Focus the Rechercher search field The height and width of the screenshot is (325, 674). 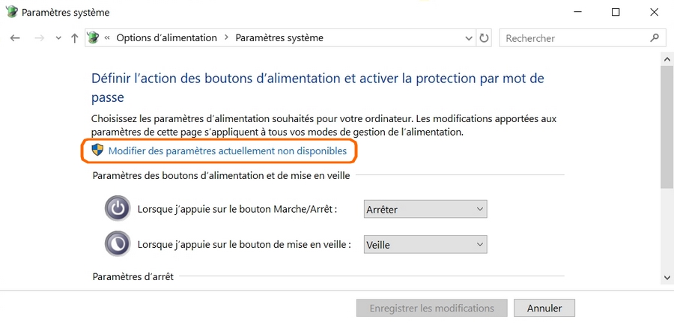coord(573,38)
